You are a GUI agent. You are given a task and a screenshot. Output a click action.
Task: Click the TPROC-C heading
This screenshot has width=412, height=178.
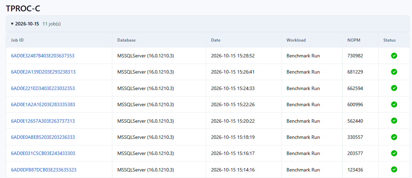pos(23,8)
